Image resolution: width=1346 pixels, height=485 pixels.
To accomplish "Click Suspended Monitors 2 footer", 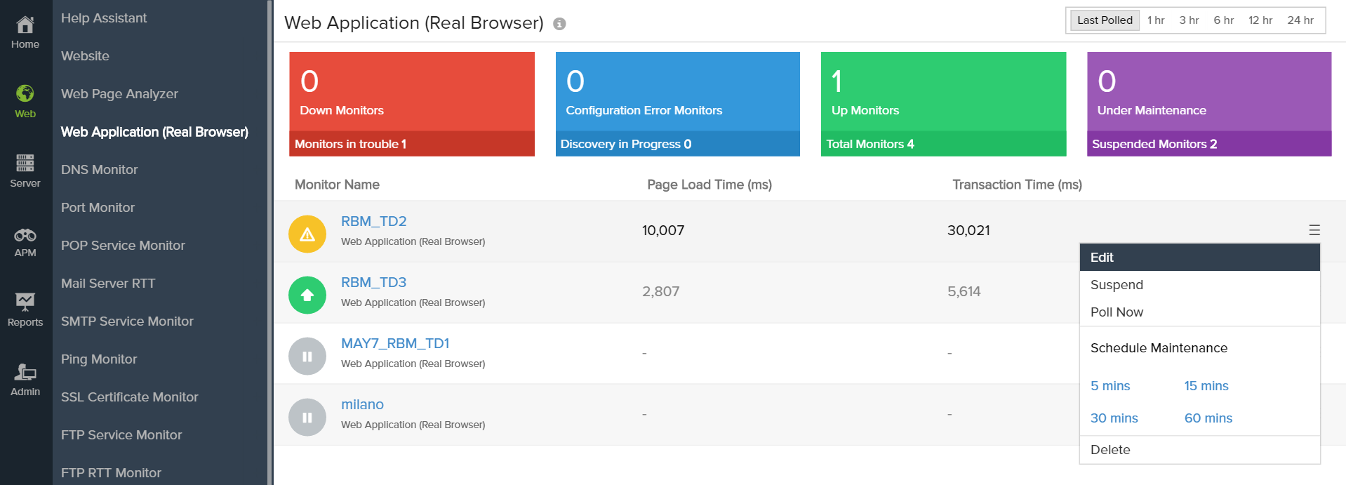I will [x=1209, y=144].
